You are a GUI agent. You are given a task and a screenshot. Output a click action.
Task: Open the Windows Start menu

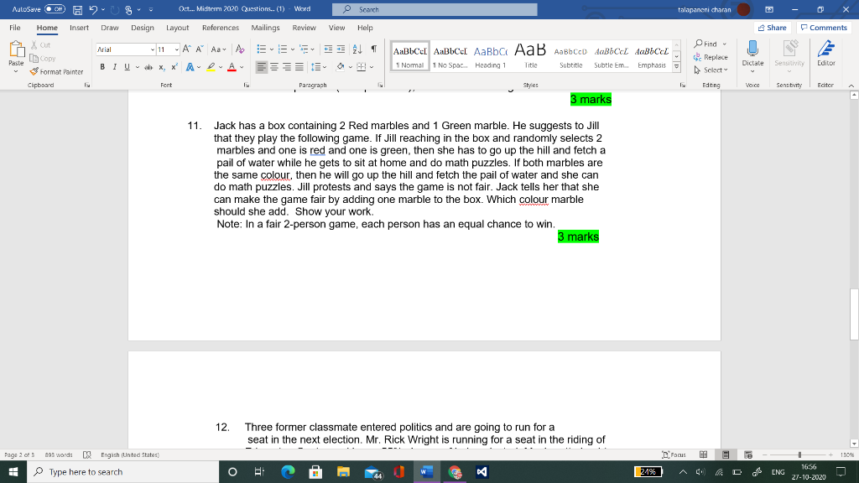13,471
